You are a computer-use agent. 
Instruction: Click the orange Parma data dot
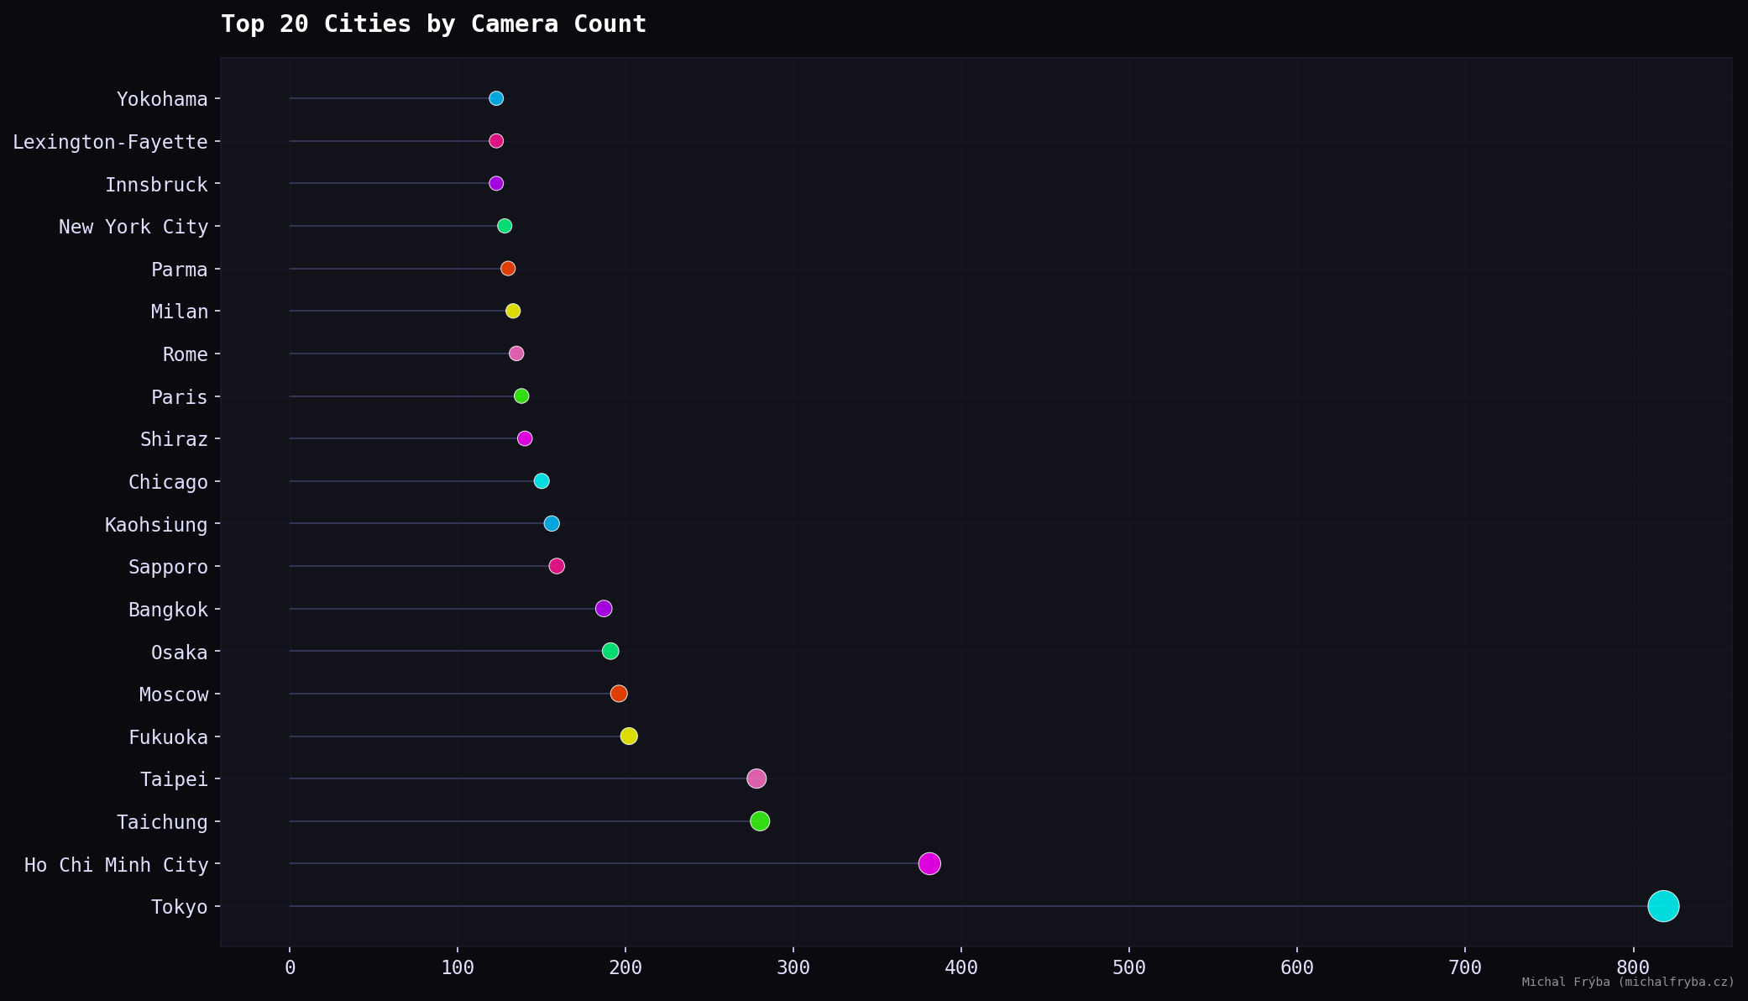coord(507,269)
